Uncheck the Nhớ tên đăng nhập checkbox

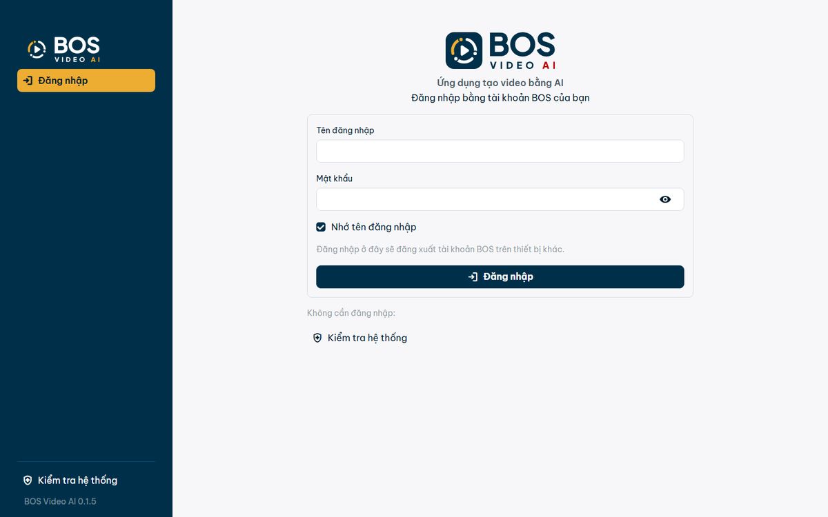[x=321, y=227]
